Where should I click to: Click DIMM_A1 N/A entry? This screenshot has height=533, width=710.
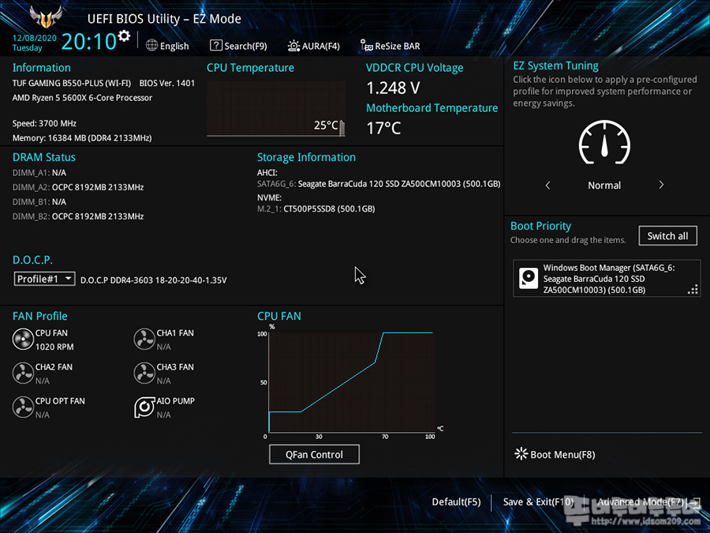39,173
